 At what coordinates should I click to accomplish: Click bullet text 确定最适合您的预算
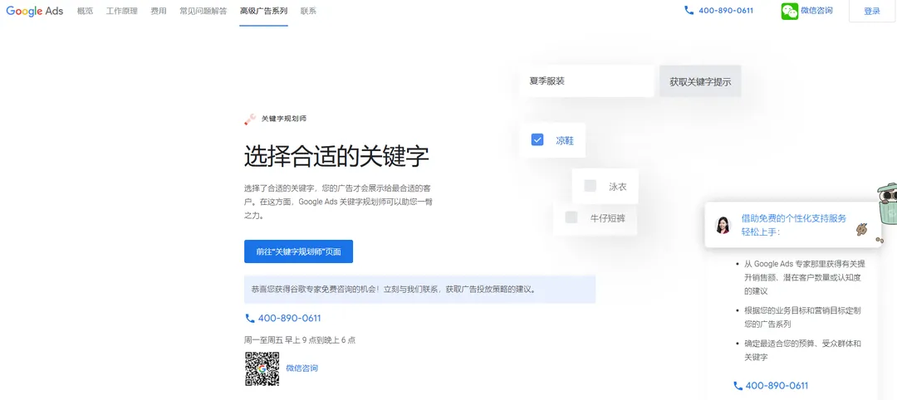(802, 350)
